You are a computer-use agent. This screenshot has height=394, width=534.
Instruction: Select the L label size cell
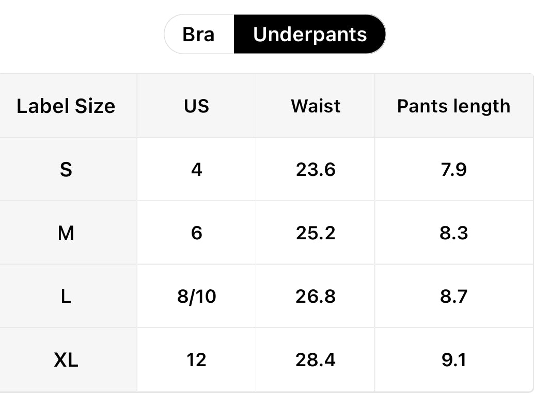66,297
